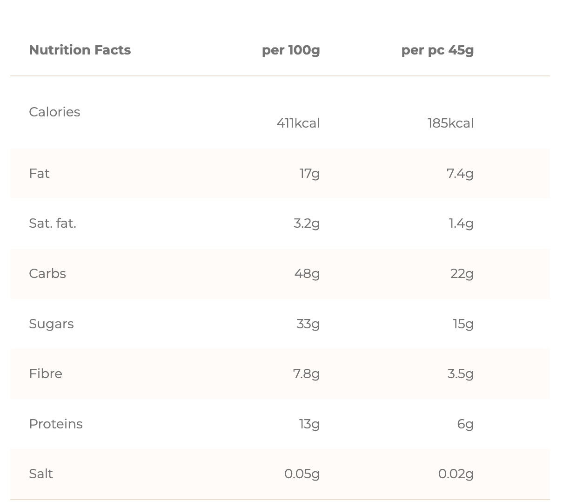This screenshot has height=502, width=563.
Task: Click the Nutrition Facts header
Action: click(80, 50)
